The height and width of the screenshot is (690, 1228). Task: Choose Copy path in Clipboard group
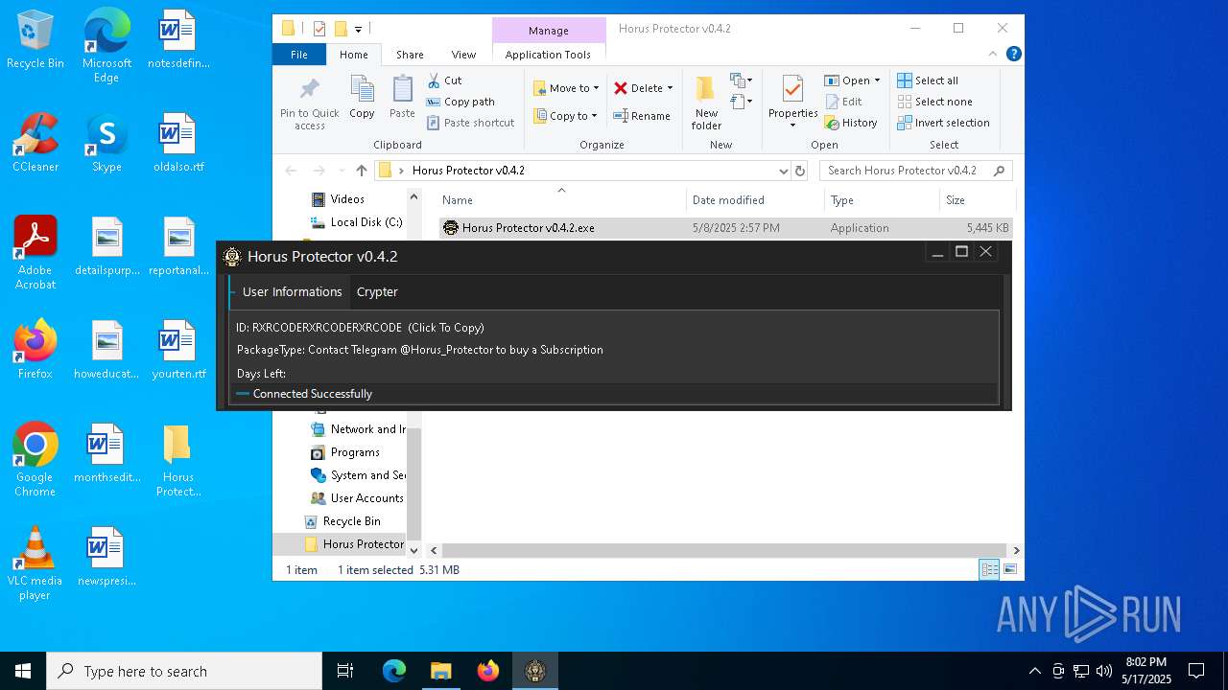click(460, 102)
